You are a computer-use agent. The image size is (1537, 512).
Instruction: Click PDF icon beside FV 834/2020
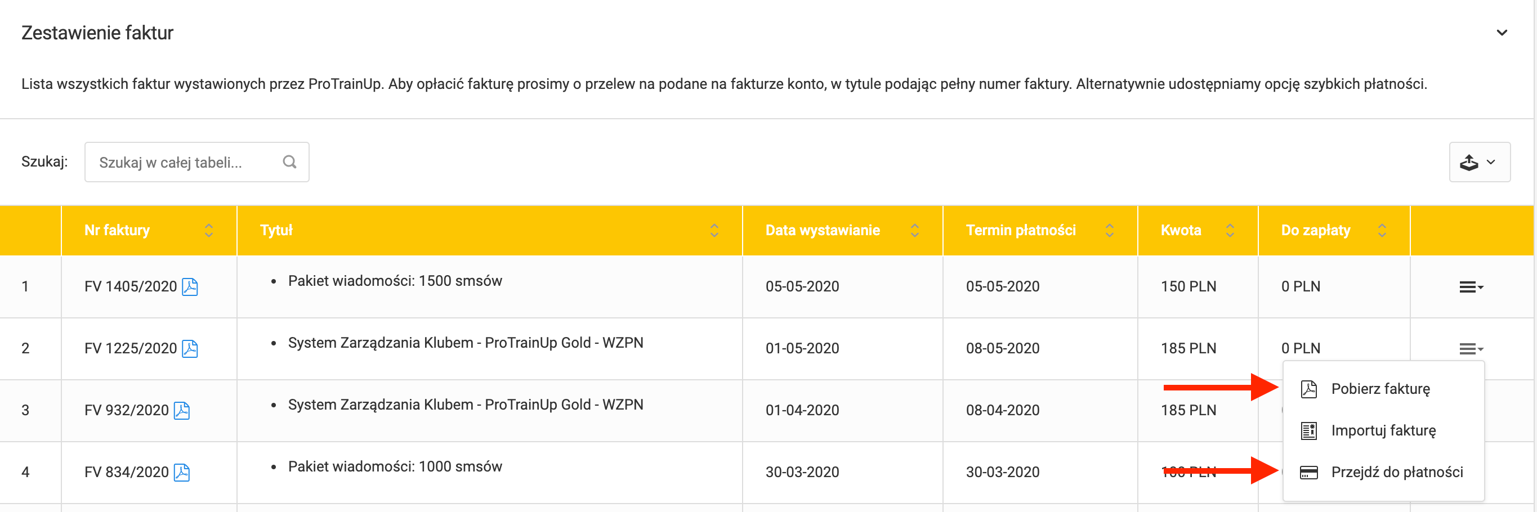point(181,473)
